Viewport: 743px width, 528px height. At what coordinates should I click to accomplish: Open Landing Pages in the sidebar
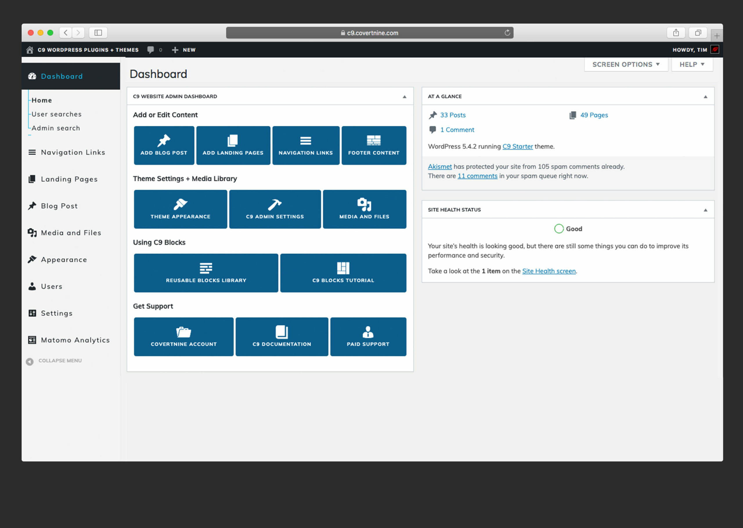point(71,179)
